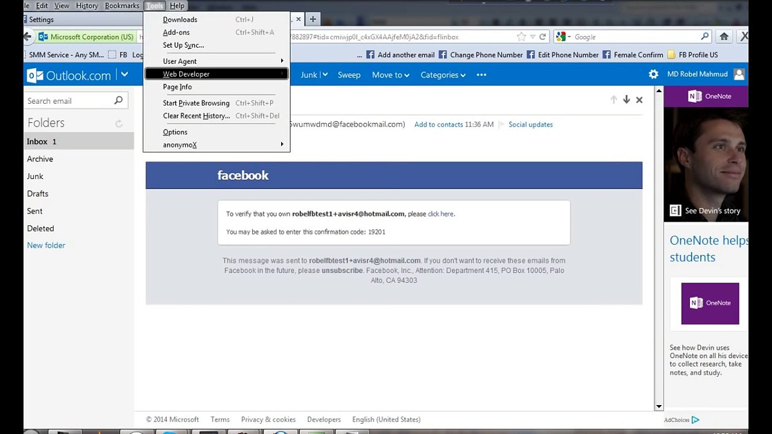Bookmark this page with the star icon
The width and height of the screenshot is (772, 434).
(521, 37)
